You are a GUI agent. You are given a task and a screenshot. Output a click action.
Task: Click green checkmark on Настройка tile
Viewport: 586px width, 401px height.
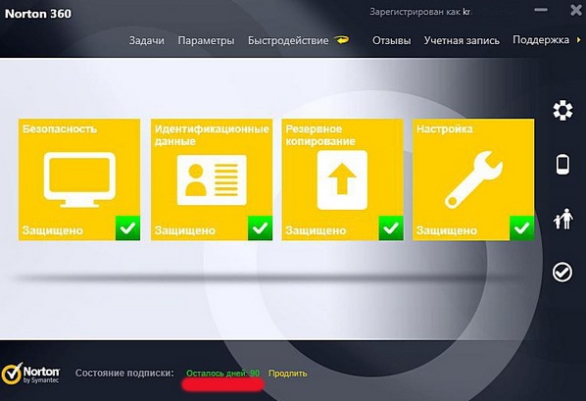(521, 227)
